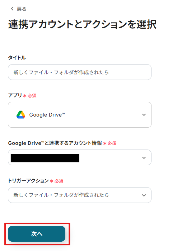Click the アプリ field label

[15, 95]
